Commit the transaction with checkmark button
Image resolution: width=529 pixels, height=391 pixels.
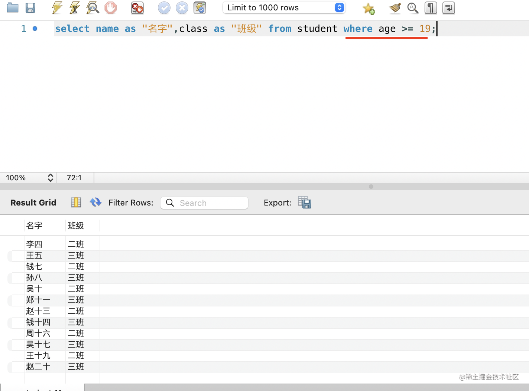[164, 8]
